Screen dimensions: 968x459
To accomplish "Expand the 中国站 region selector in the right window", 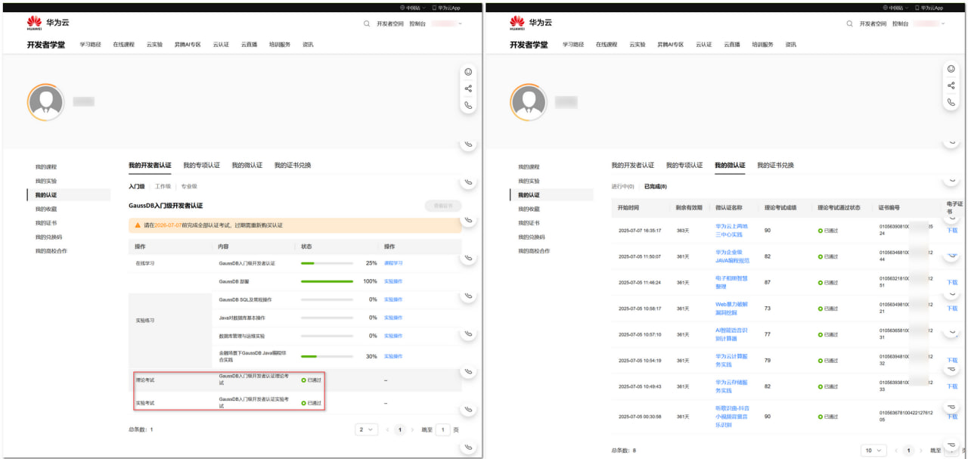I will [x=895, y=8].
